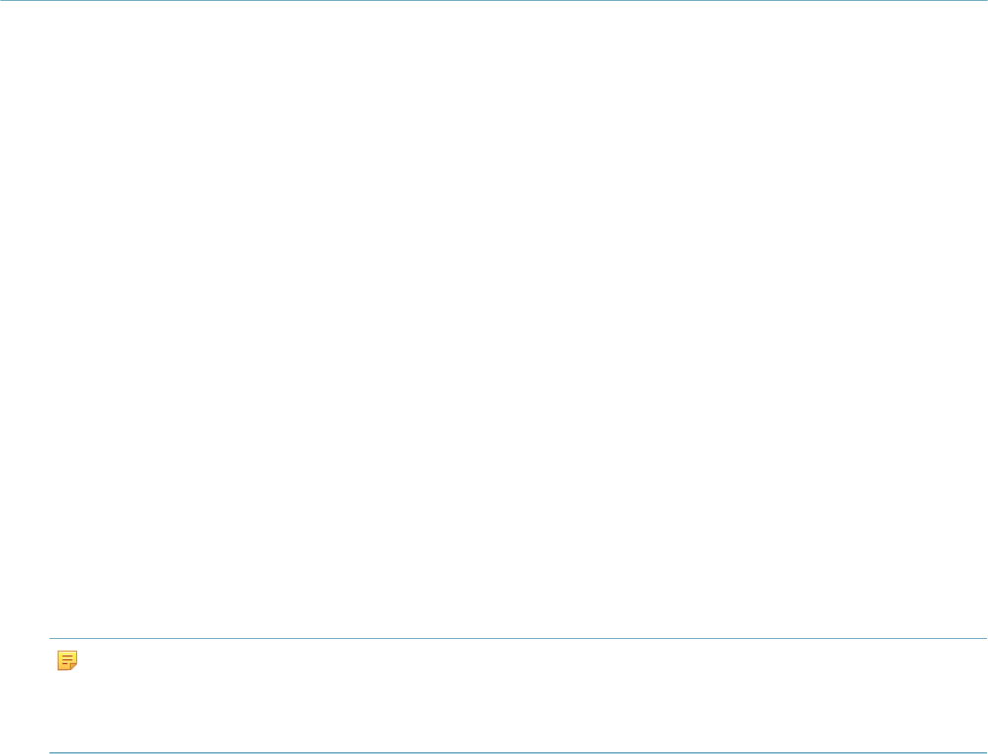Tap the orange-lined yellow note icon
The width and height of the screenshot is (988, 754).
coord(67,660)
